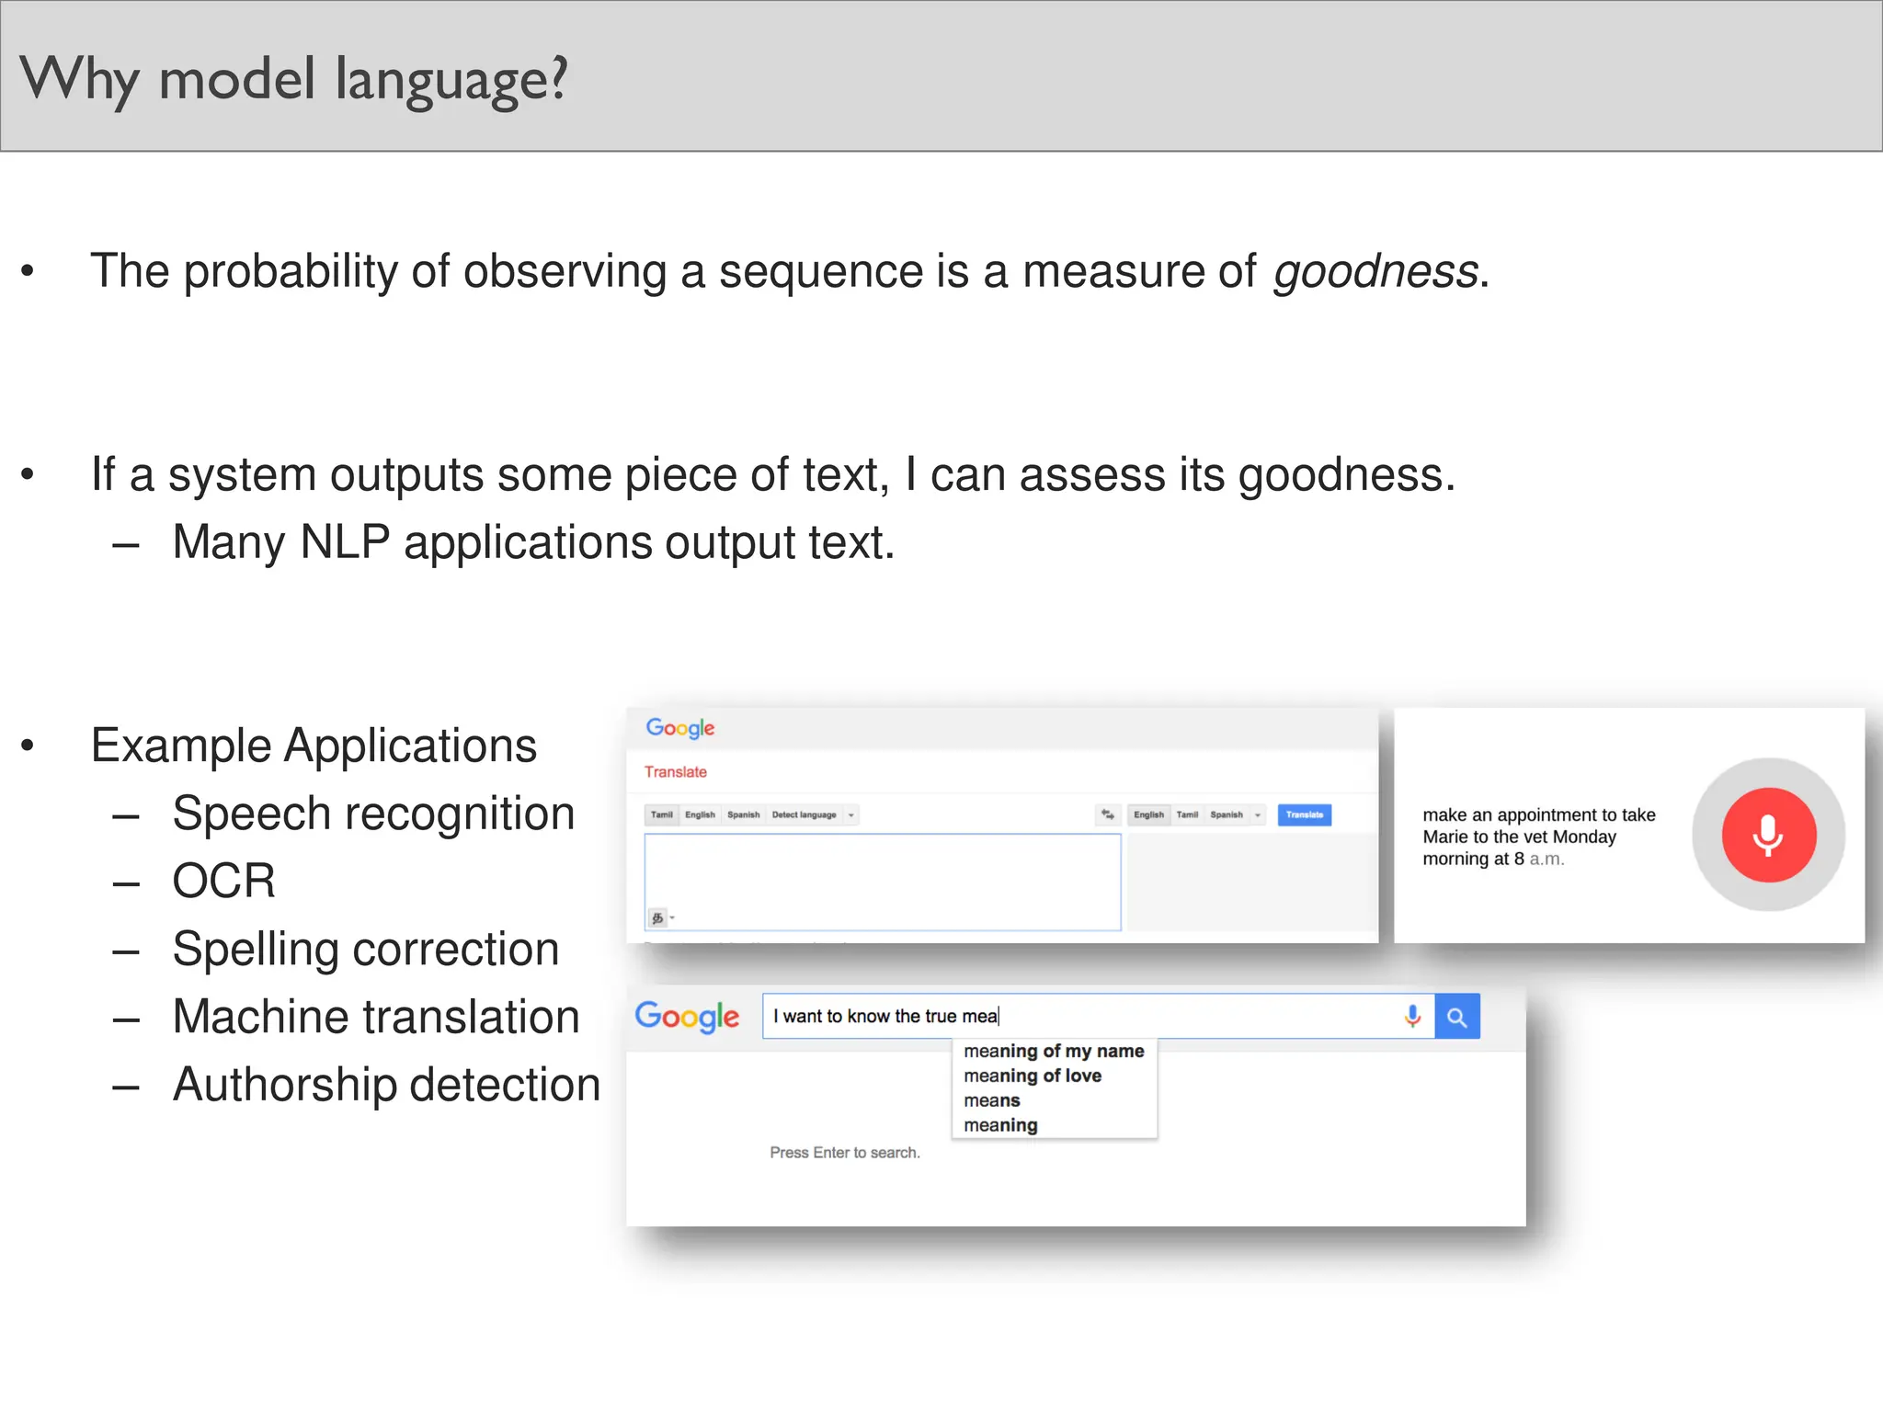The height and width of the screenshot is (1412, 1883).
Task: Click the blue magnifier search button
Action: 1457,1017
